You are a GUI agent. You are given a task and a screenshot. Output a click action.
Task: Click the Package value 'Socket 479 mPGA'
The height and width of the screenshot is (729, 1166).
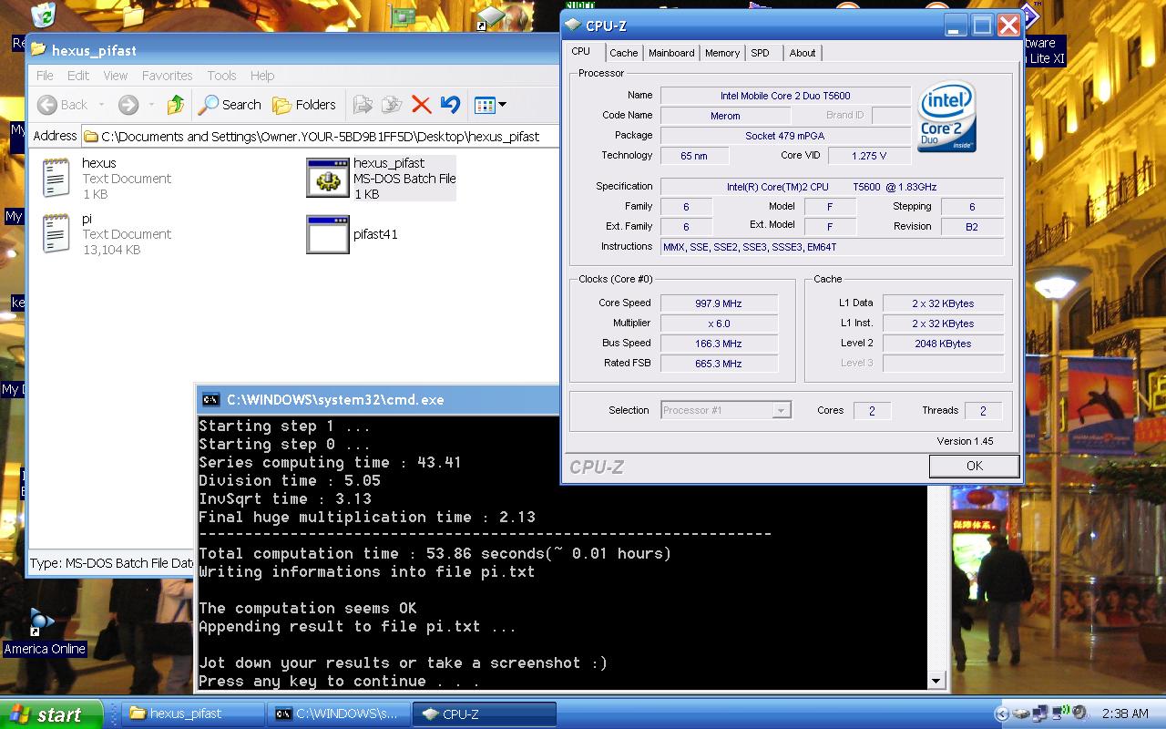click(x=785, y=136)
